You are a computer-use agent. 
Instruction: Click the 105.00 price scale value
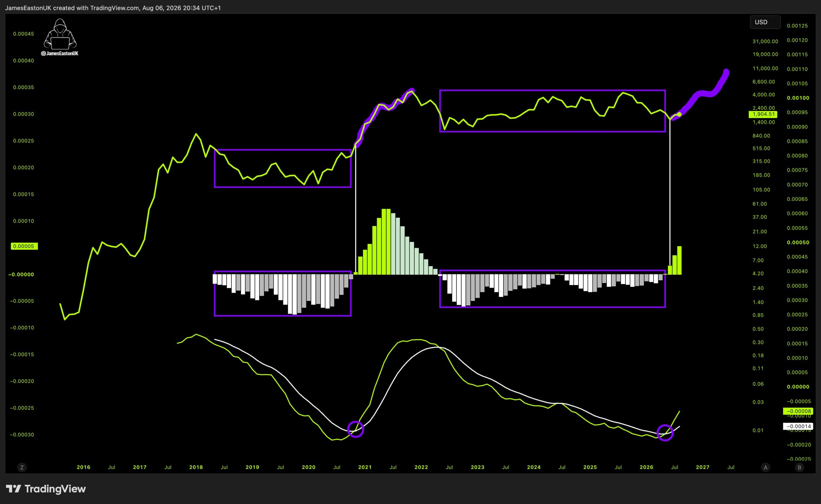[761, 190]
